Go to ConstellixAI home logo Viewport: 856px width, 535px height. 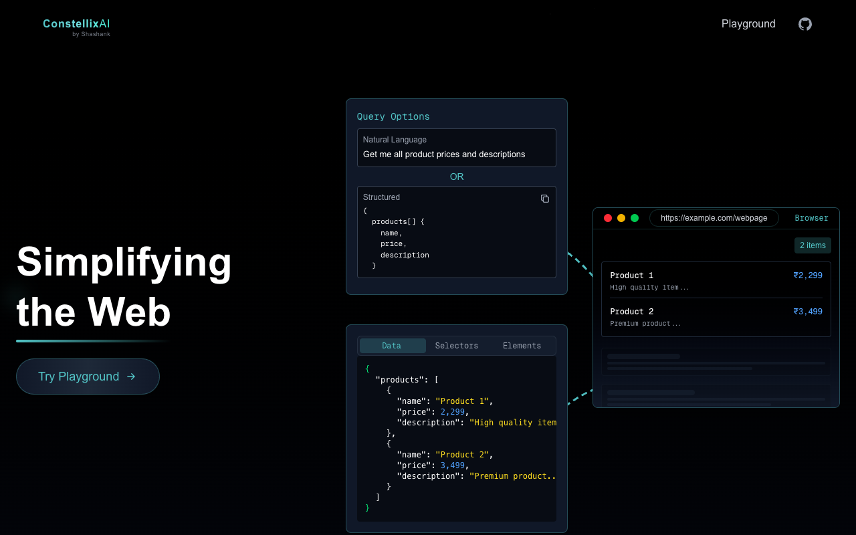pos(76,24)
